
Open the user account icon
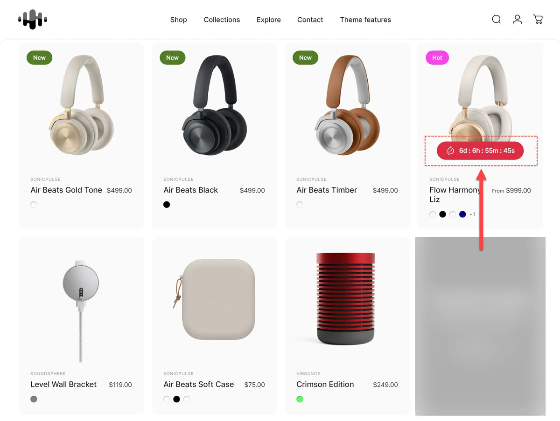click(x=517, y=19)
